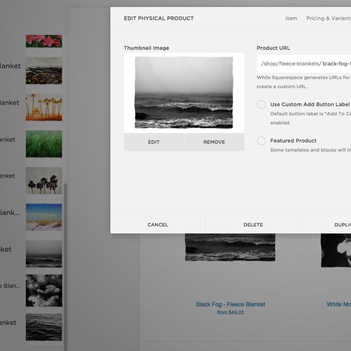Select the dark palm trees on beige thumbnail
The image size is (351, 351).
tap(44, 180)
